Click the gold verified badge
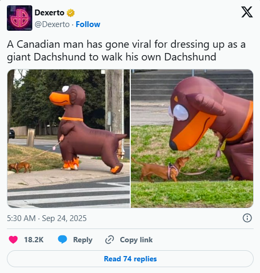Image resolution: width=260 pixels, height=273 pixels. click(70, 13)
